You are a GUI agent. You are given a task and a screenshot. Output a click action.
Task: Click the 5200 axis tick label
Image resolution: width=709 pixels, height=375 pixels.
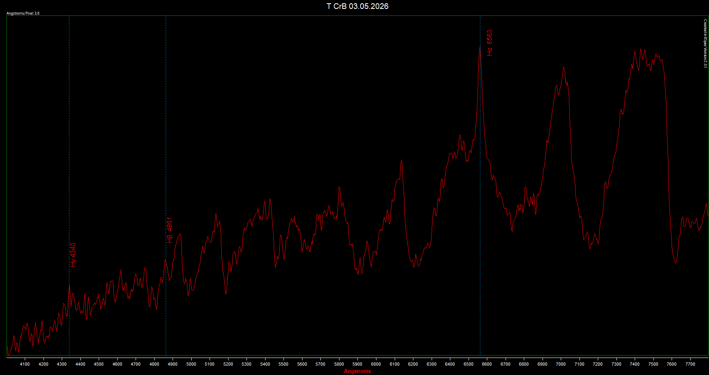(228, 364)
